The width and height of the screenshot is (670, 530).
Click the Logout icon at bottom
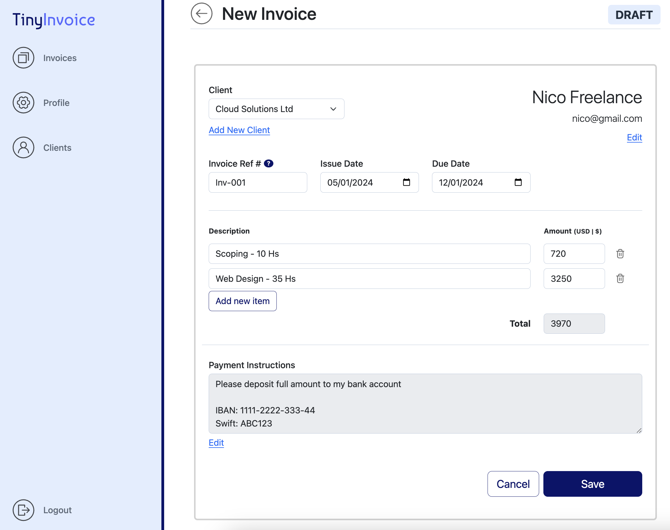tap(23, 510)
